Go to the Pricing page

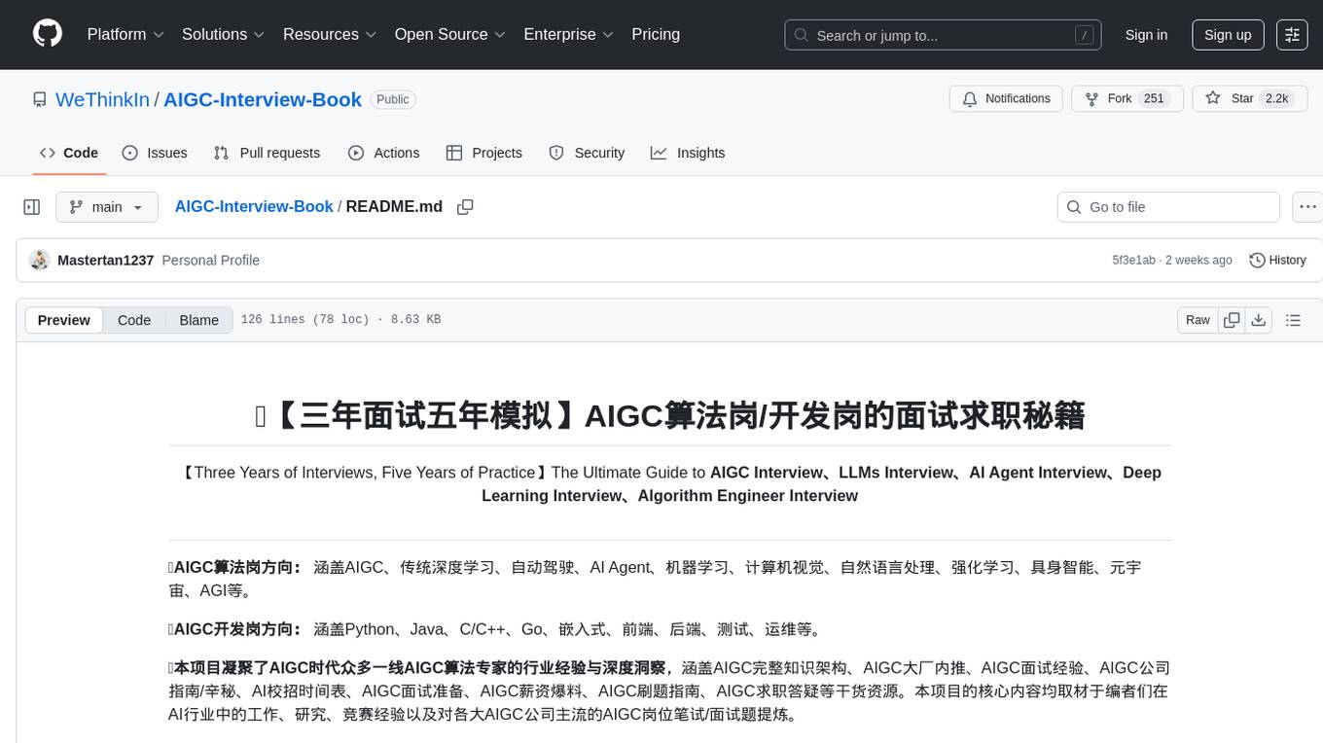[656, 34]
